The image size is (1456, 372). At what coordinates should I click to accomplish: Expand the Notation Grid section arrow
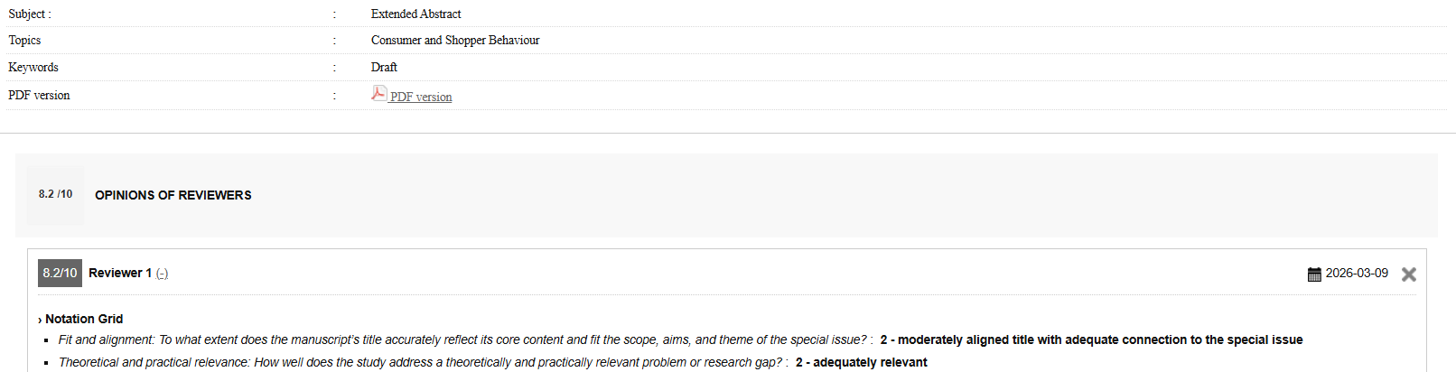(x=40, y=320)
